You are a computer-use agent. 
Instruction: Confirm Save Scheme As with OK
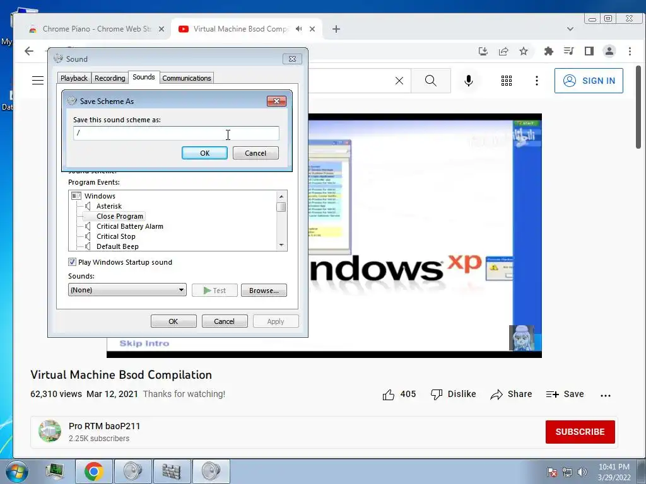point(205,153)
